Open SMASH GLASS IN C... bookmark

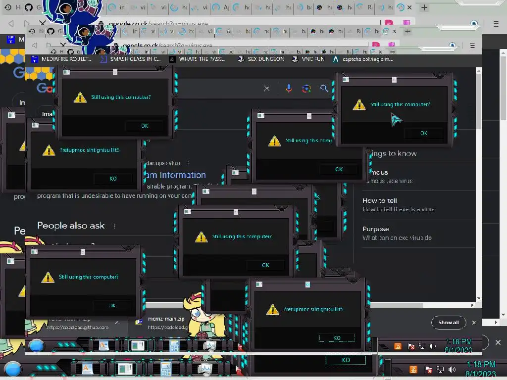(130, 59)
